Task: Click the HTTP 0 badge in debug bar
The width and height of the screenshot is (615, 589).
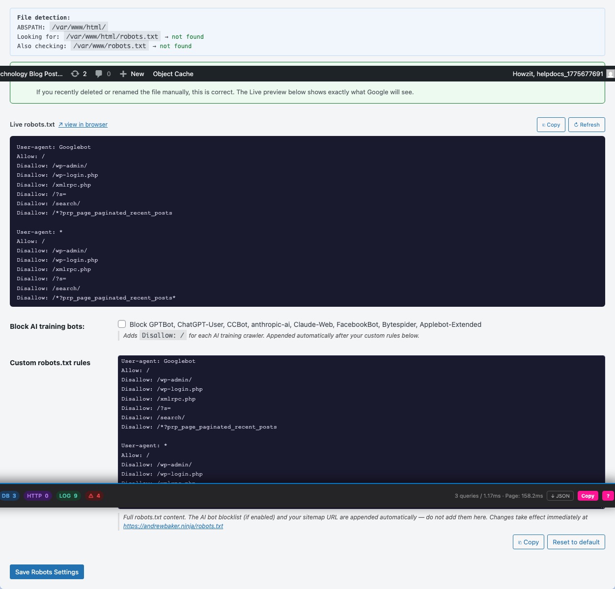Action: coord(37,496)
